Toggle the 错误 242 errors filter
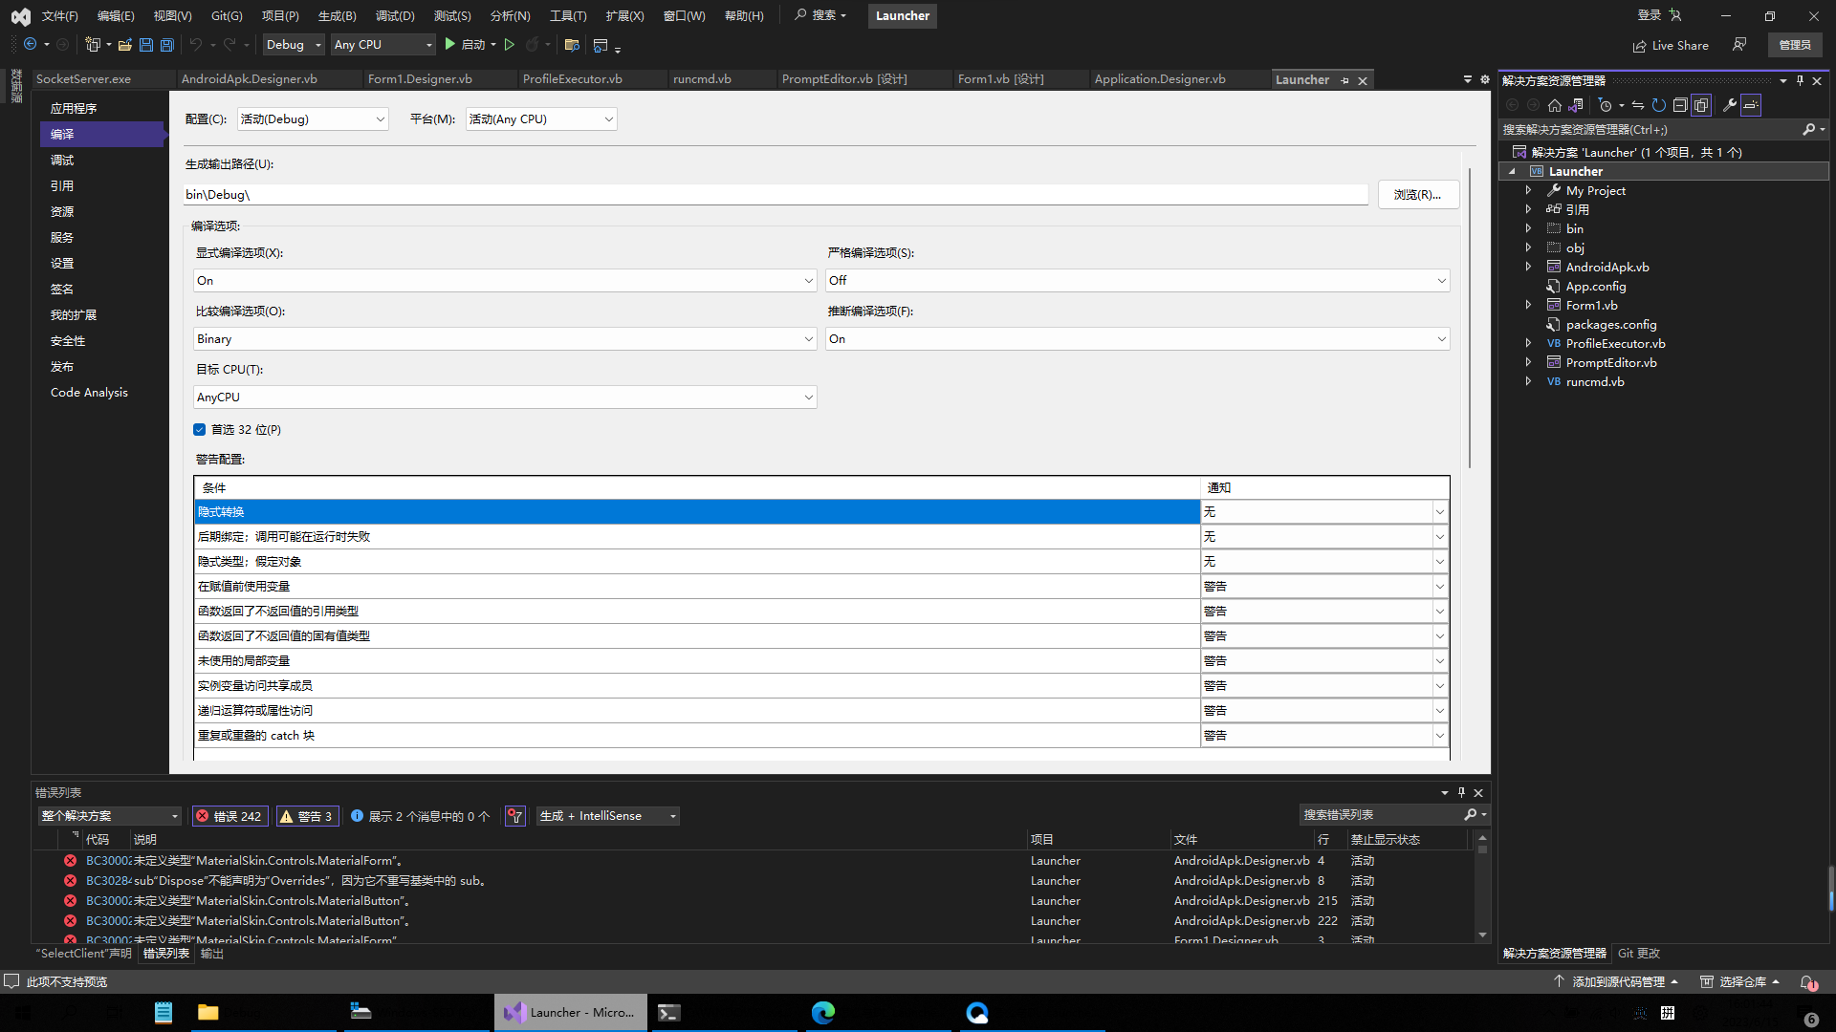 (x=229, y=816)
